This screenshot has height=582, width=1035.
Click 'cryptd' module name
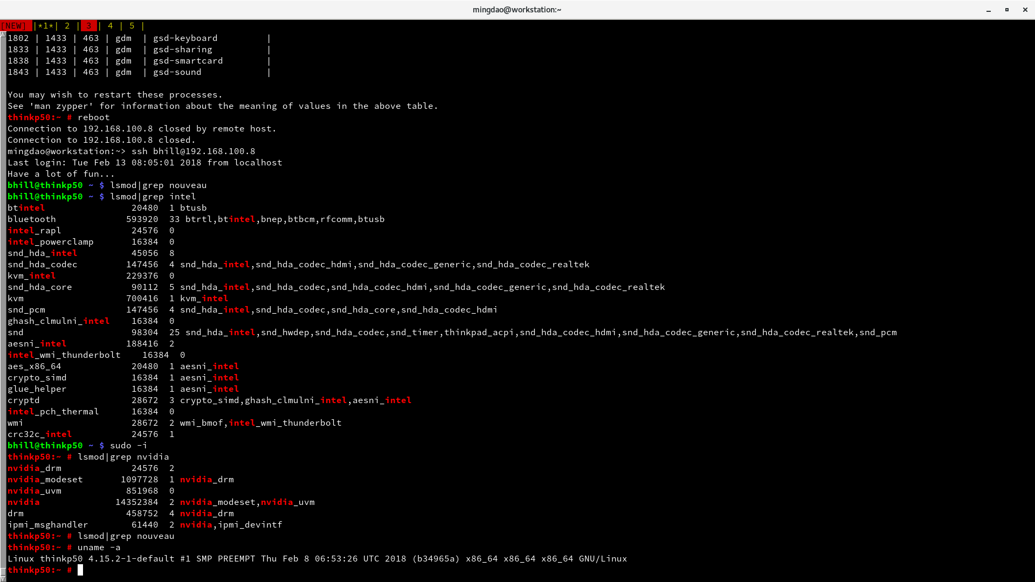coord(24,400)
